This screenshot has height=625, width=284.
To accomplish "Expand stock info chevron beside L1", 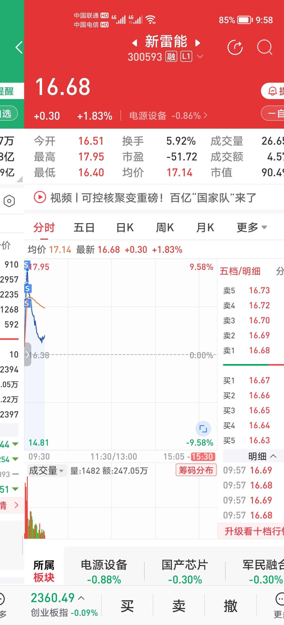I will pos(200,56).
